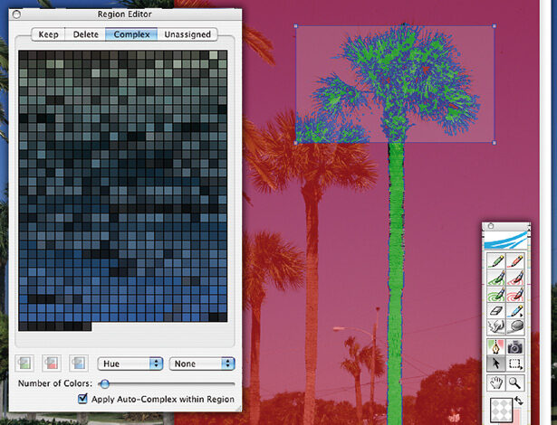Choose the red Delete global brush with single swirl
The image size is (557, 425).
tap(515, 278)
